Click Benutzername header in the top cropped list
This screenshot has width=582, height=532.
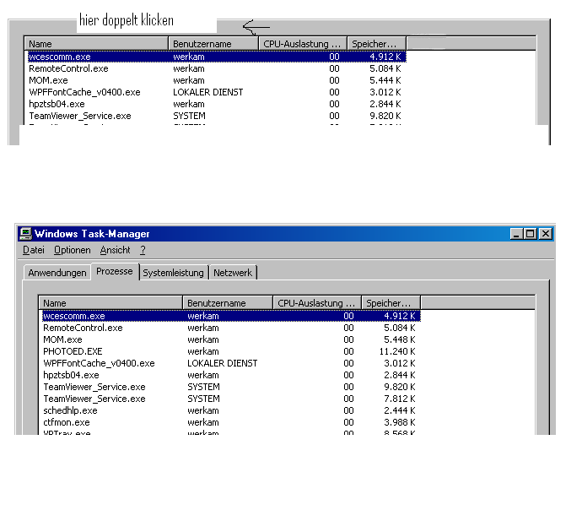(213, 44)
